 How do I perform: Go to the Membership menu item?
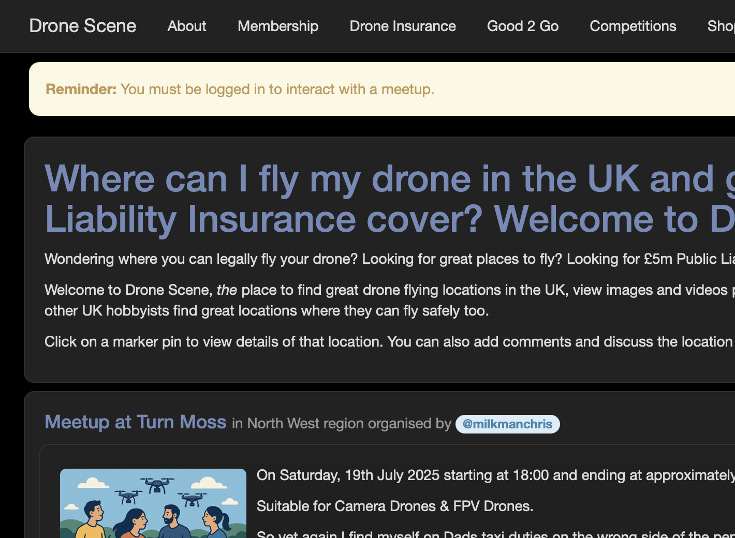click(x=278, y=26)
